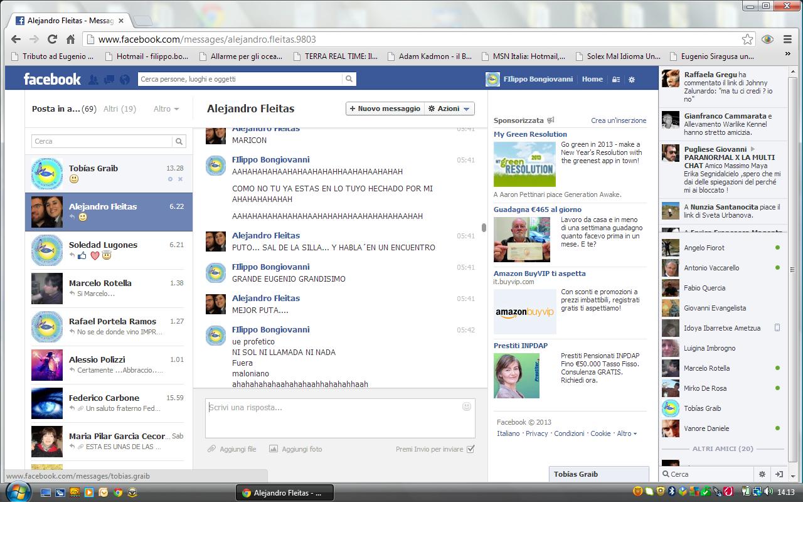Mark Tobías Graib conversation as unread circle
This screenshot has height=552, width=803.
pos(170,179)
